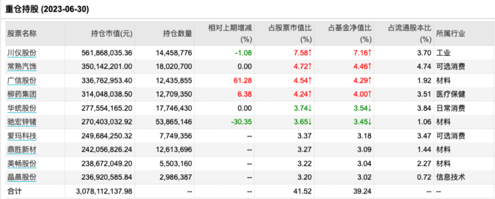Click the green 3.74 ratio value
This screenshot has height=199, width=495.
[304, 108]
